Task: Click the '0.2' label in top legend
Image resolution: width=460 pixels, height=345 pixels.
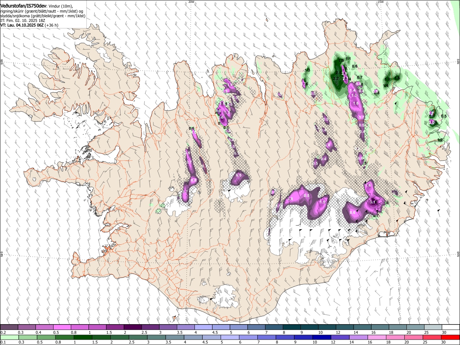Action: [3, 332]
